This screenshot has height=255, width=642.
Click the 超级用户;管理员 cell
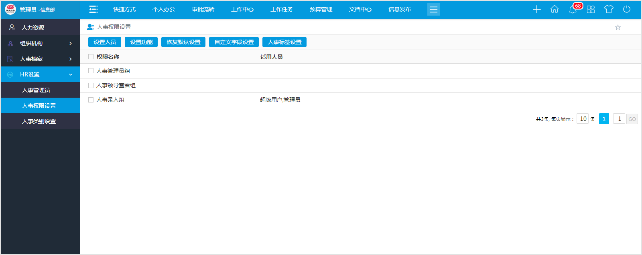click(280, 100)
